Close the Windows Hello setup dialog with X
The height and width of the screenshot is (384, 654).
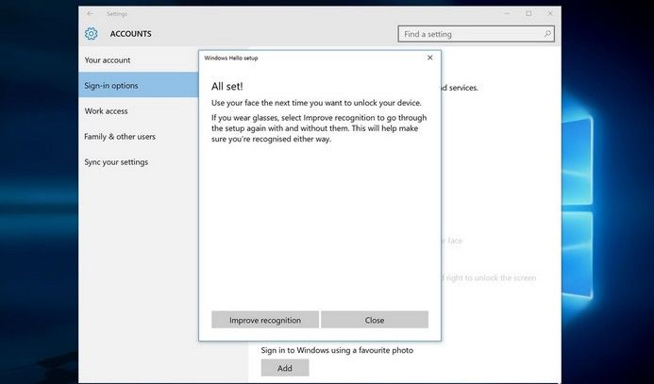(430, 58)
